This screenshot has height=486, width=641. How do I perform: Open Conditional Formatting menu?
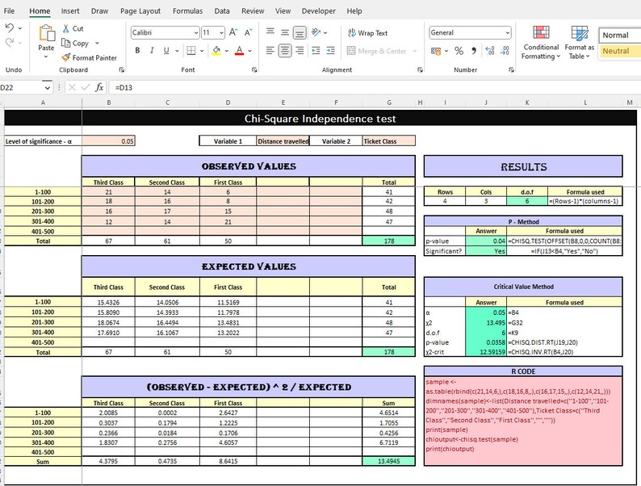coord(541,43)
